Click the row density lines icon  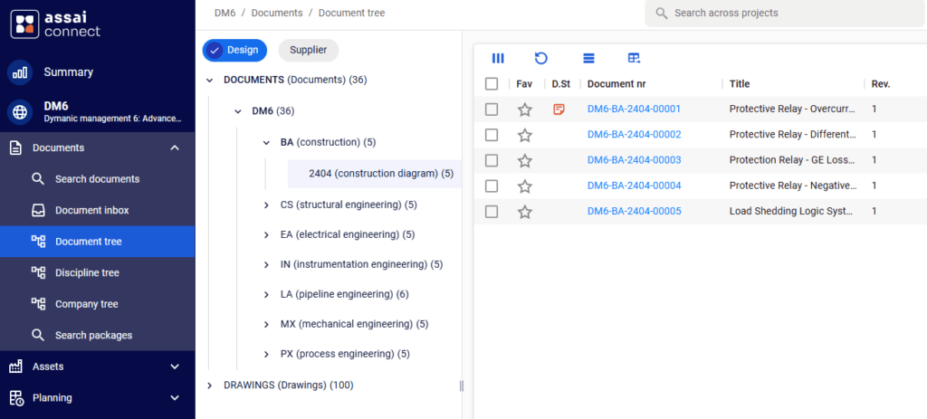click(x=588, y=58)
